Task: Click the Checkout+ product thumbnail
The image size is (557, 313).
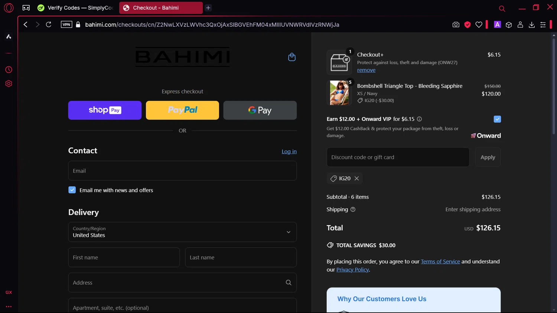Action: pyautogui.click(x=339, y=62)
